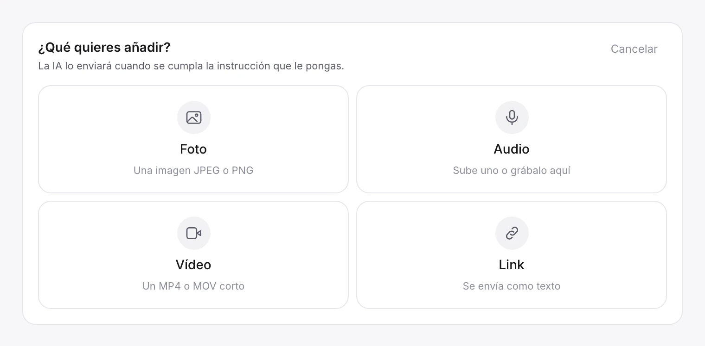
Task: Click the text 'Una imagen JPEG o PNG'
Action: pos(193,170)
